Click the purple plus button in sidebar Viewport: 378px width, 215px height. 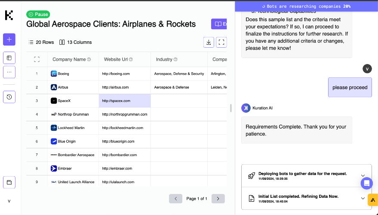[x=9, y=39]
